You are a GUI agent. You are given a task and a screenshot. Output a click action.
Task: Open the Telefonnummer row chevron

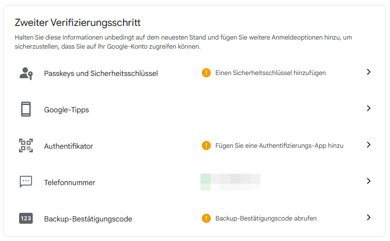[x=369, y=181]
